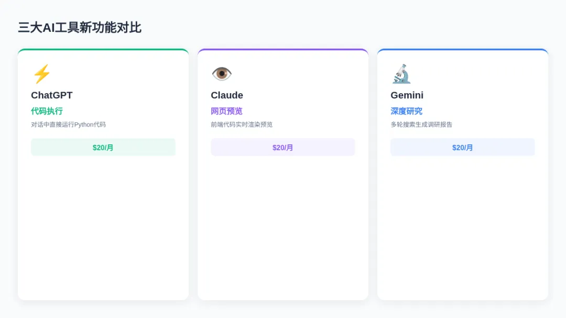Click the 三大AI工具新功能对比 heading

(80, 27)
